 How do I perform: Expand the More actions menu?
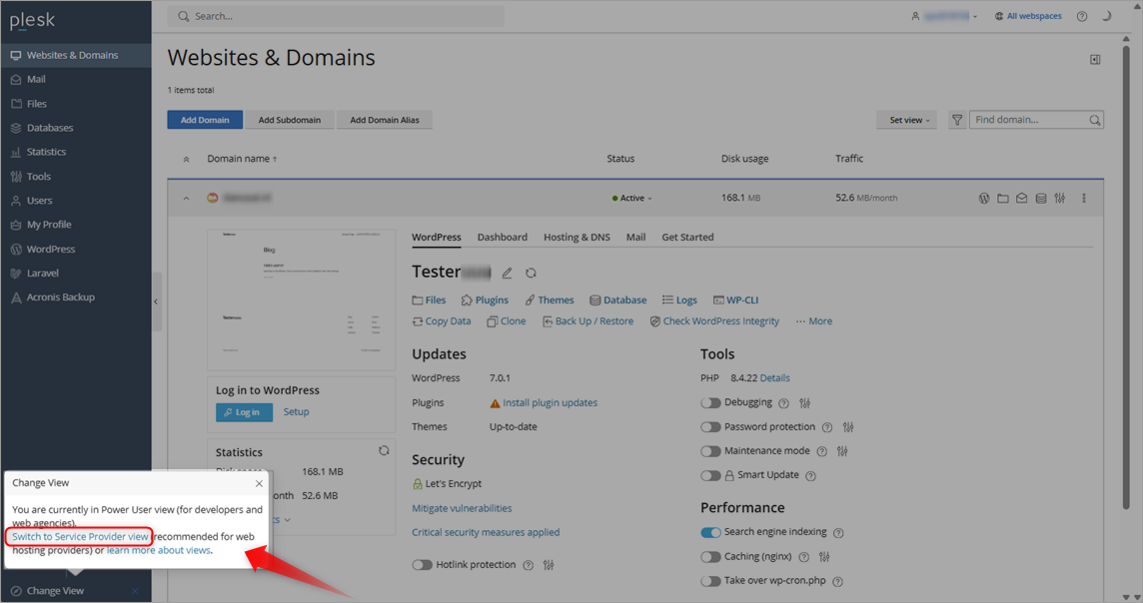click(x=814, y=321)
